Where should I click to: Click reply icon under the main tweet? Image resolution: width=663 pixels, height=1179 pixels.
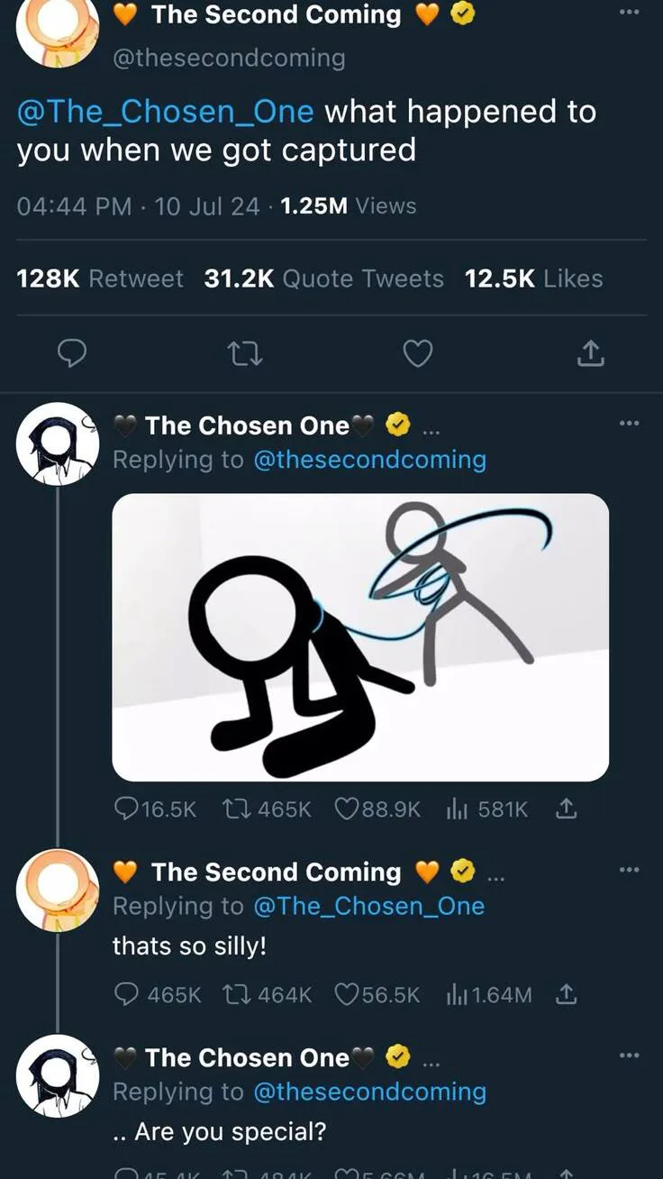coord(72,354)
